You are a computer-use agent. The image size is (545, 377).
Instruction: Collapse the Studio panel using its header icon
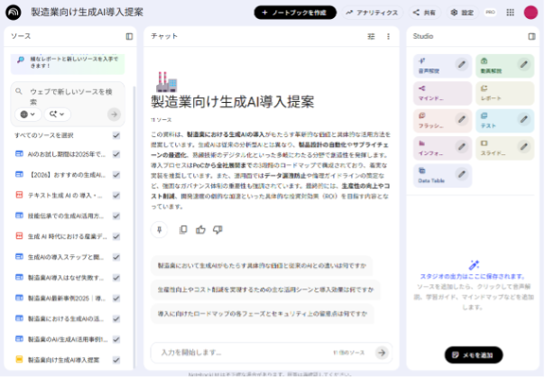(x=531, y=36)
